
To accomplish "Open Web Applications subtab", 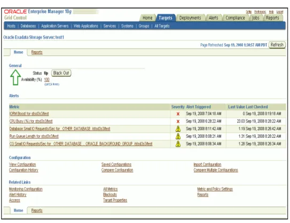I will click(x=86, y=26).
